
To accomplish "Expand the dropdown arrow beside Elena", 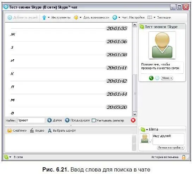I will click(x=147, y=130).
